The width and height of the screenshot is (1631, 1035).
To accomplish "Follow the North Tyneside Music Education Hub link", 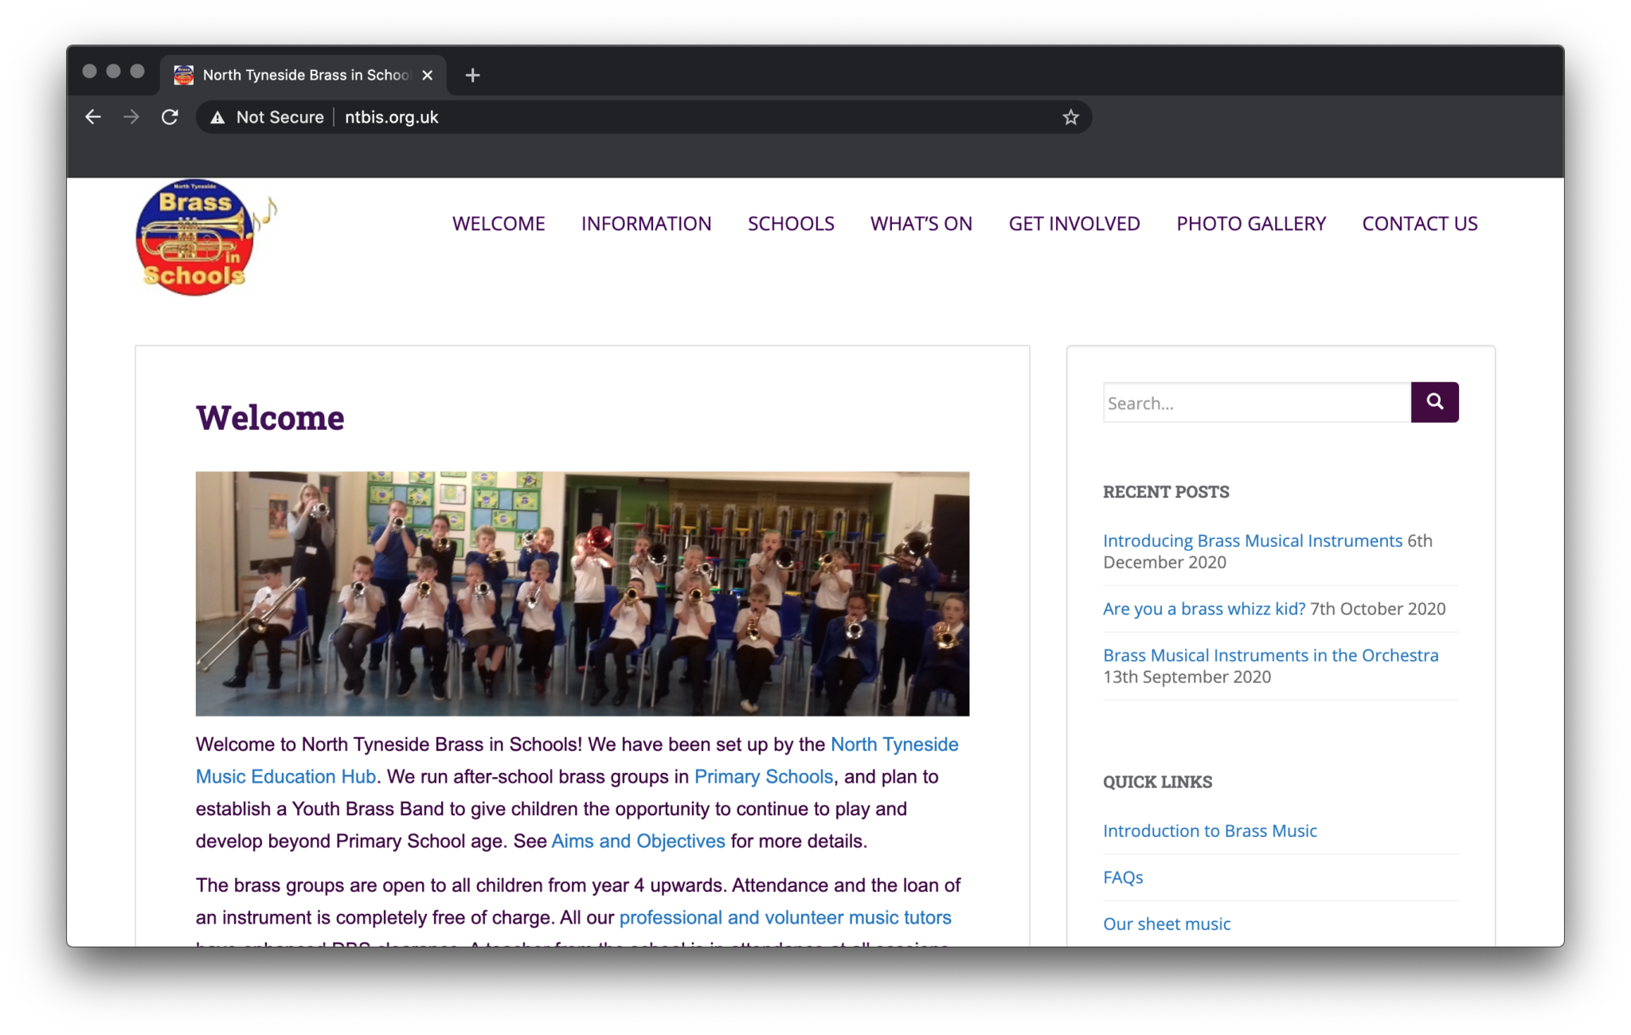I will (x=894, y=744).
